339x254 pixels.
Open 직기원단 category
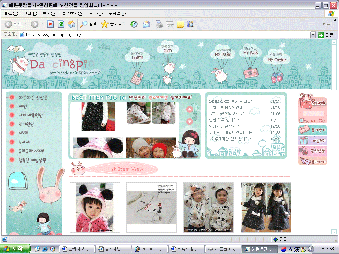coord(26,124)
